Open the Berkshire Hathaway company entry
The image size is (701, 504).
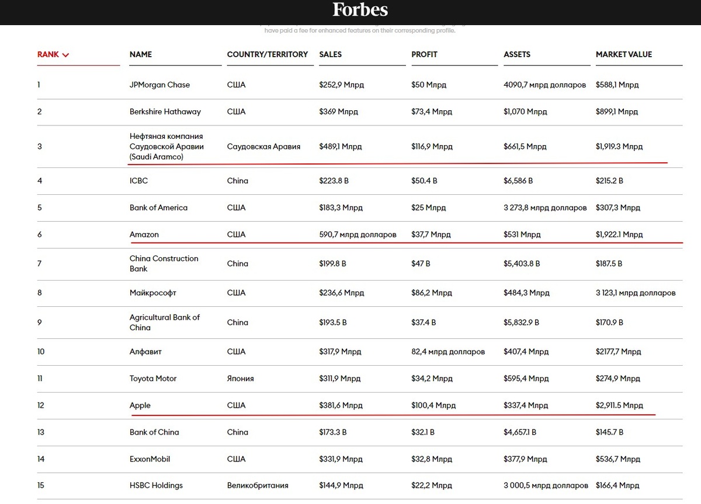(x=165, y=111)
